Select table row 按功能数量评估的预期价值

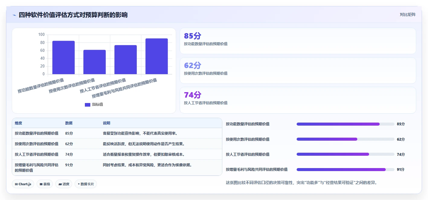click(x=117, y=133)
